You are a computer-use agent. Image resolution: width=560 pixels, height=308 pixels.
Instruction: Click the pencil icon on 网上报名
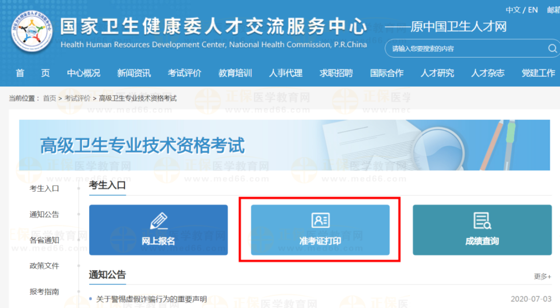pyautogui.click(x=158, y=220)
